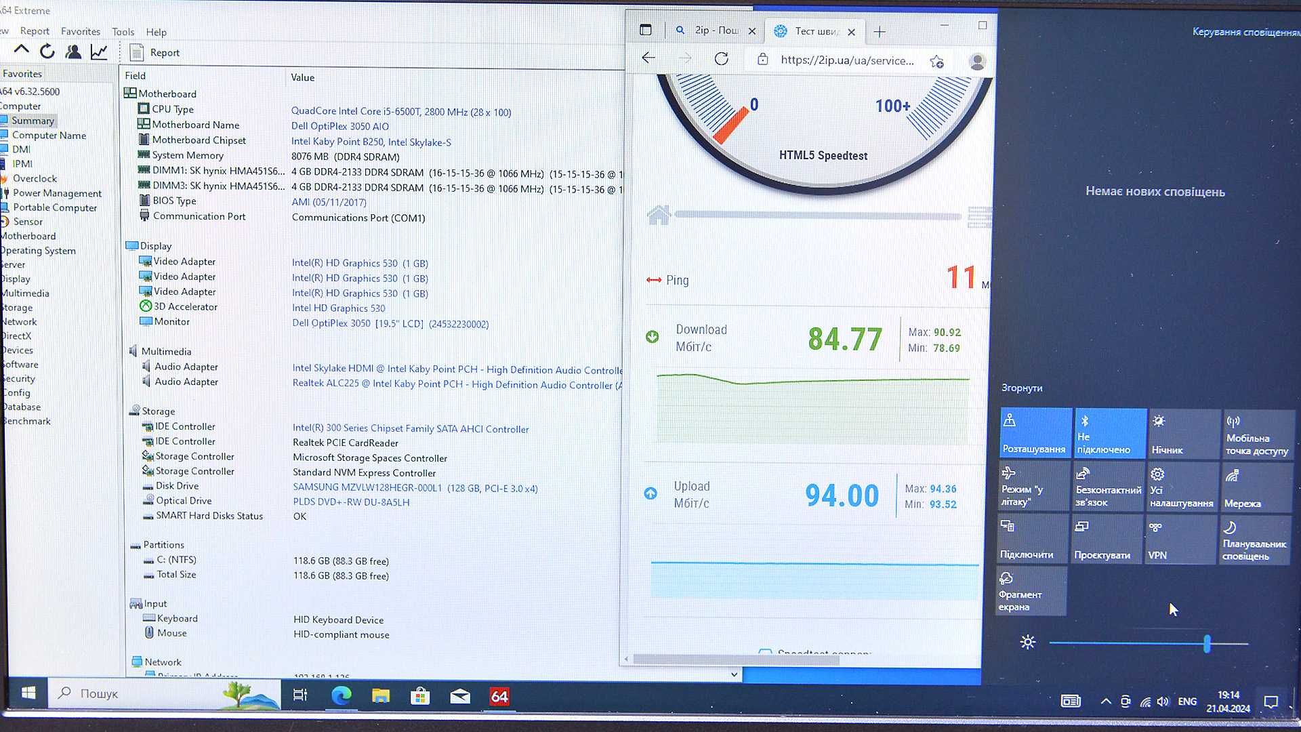Open the PLDS DVD+-RW DU-8A5LH link
The height and width of the screenshot is (732, 1301).
(x=351, y=502)
